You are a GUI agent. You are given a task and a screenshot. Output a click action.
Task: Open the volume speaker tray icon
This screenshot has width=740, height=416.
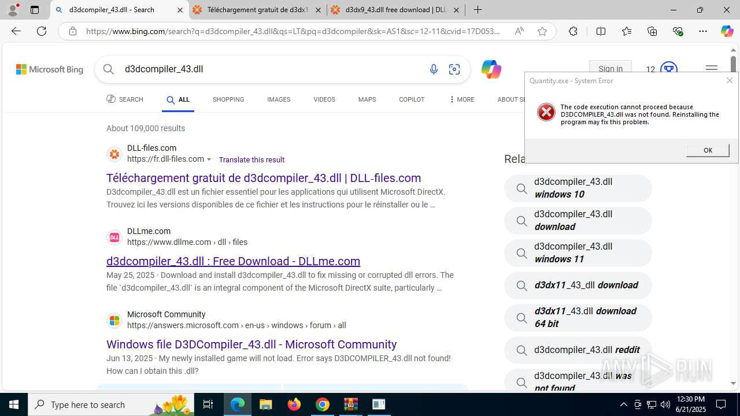665,404
